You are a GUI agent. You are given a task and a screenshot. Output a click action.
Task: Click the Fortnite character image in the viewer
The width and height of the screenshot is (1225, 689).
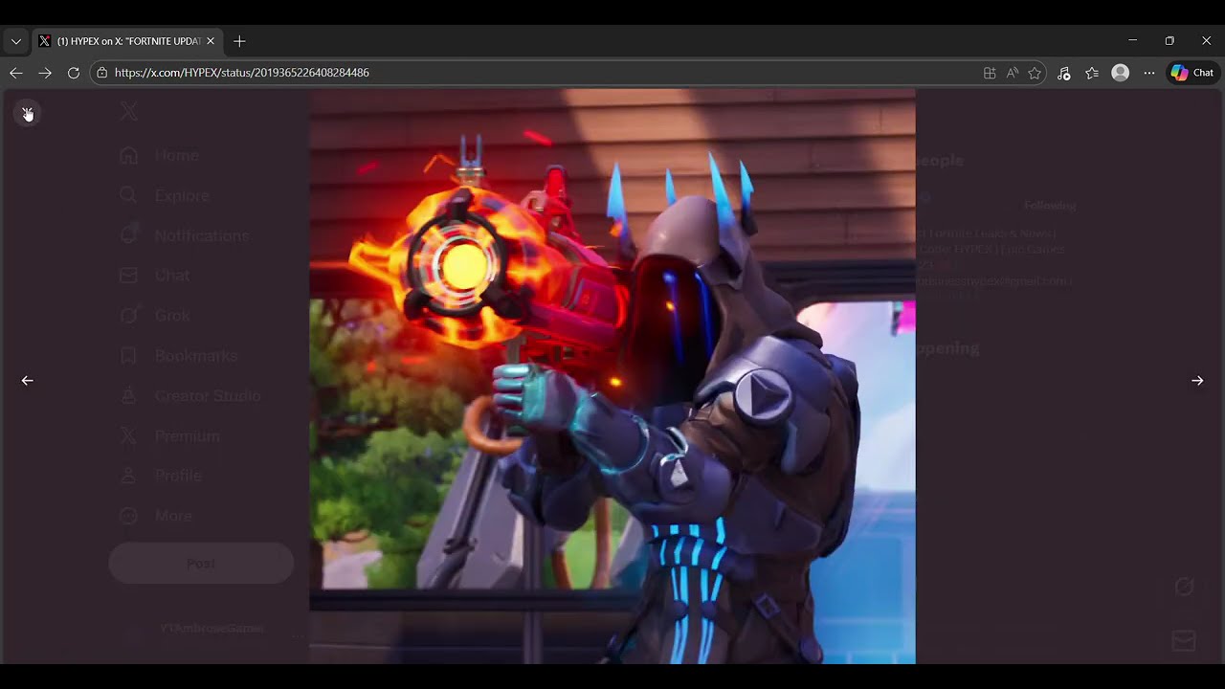coord(612,376)
